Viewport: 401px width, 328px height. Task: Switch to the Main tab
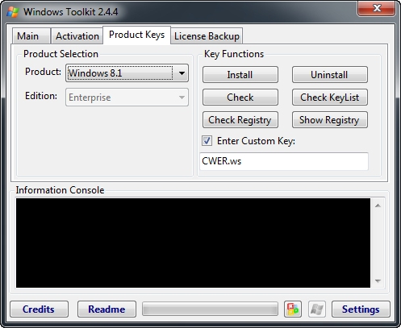point(31,36)
